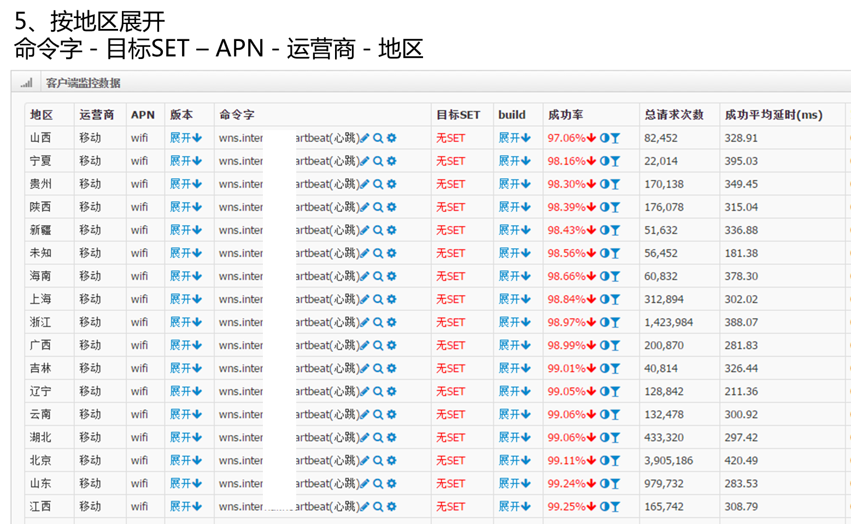The image size is (851, 524).
Task: Click the 98.97% success rate for 浙江
Action: coord(567,322)
